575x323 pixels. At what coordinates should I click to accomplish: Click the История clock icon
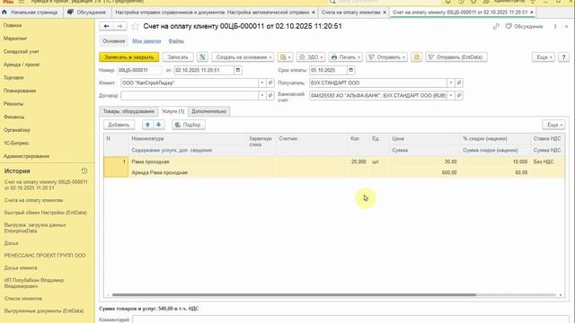pyautogui.click(x=84, y=170)
